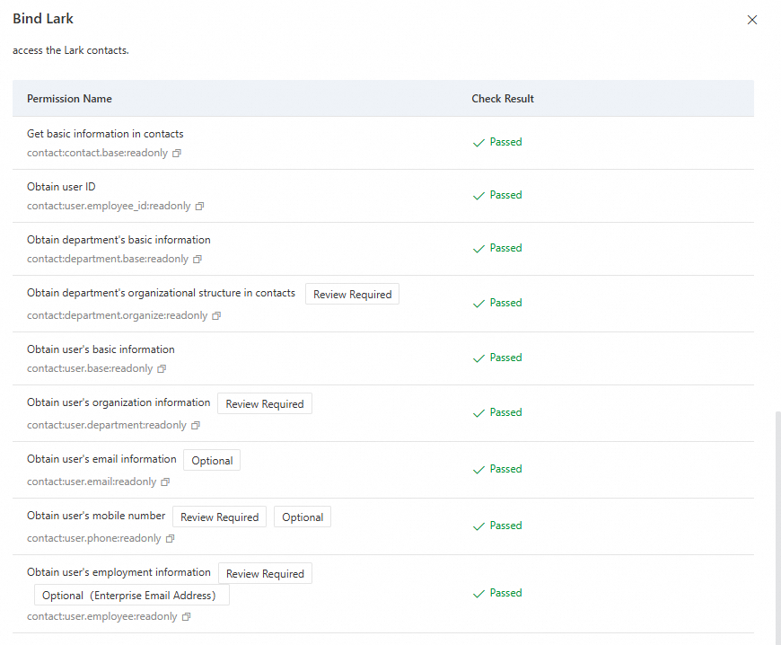Click Optional tag beside email information
This screenshot has height=645, width=781.
tap(212, 461)
